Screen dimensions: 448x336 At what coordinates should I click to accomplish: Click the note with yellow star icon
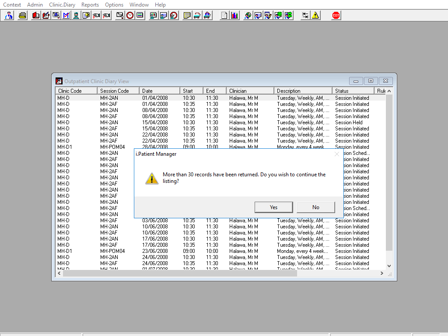pyautogui.click(x=86, y=15)
